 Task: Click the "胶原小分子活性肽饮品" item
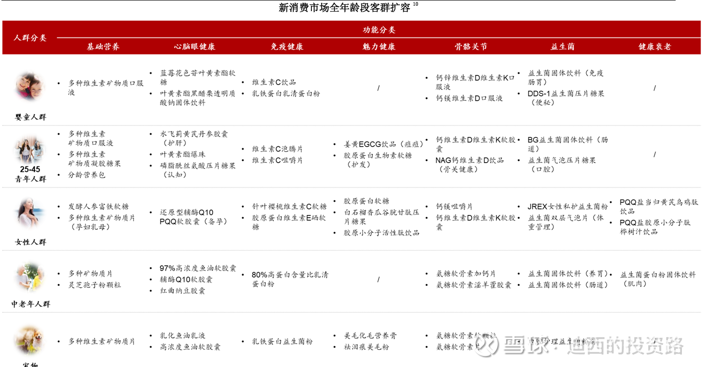tap(381, 233)
